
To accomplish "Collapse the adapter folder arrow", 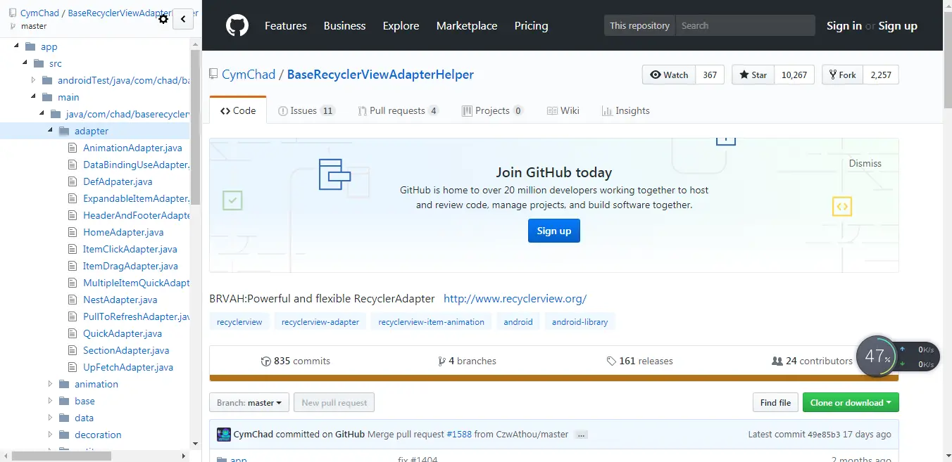I will pyautogui.click(x=50, y=131).
